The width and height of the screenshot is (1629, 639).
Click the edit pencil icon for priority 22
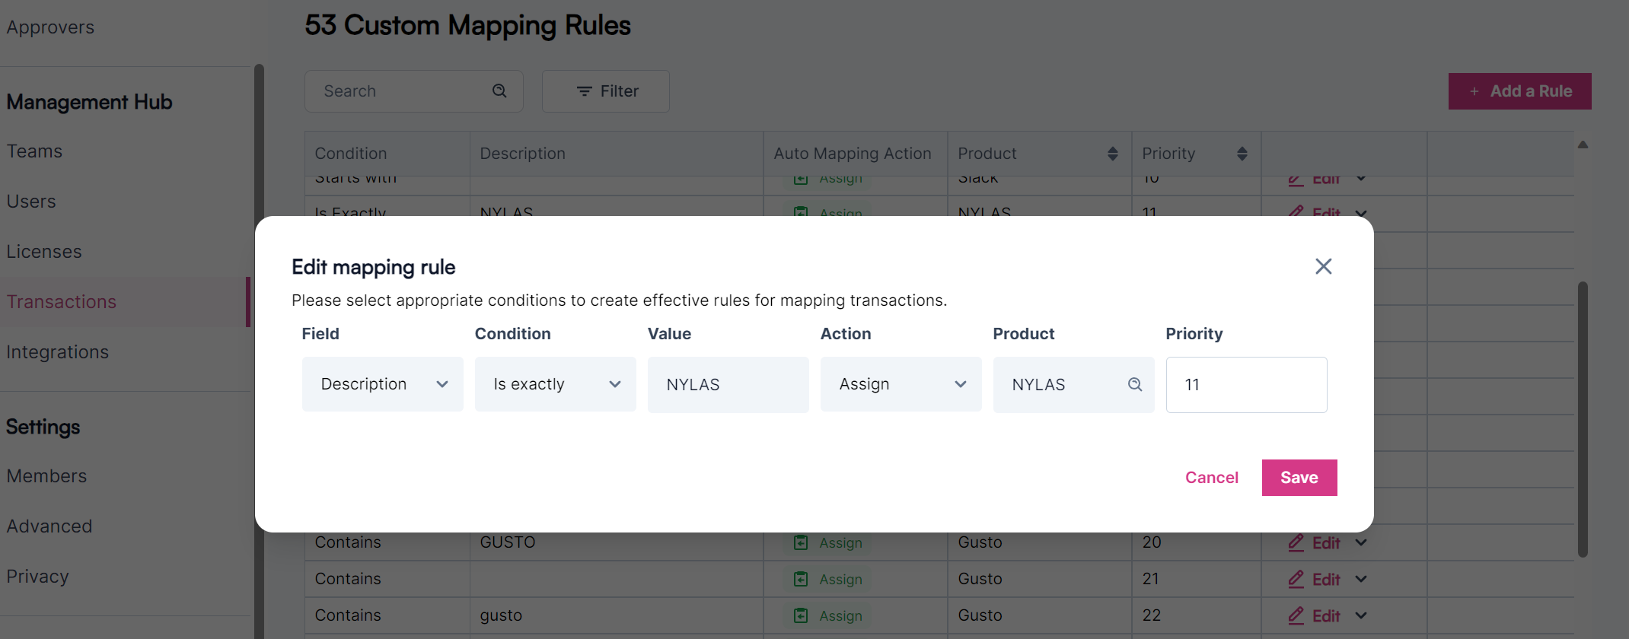[x=1296, y=615]
